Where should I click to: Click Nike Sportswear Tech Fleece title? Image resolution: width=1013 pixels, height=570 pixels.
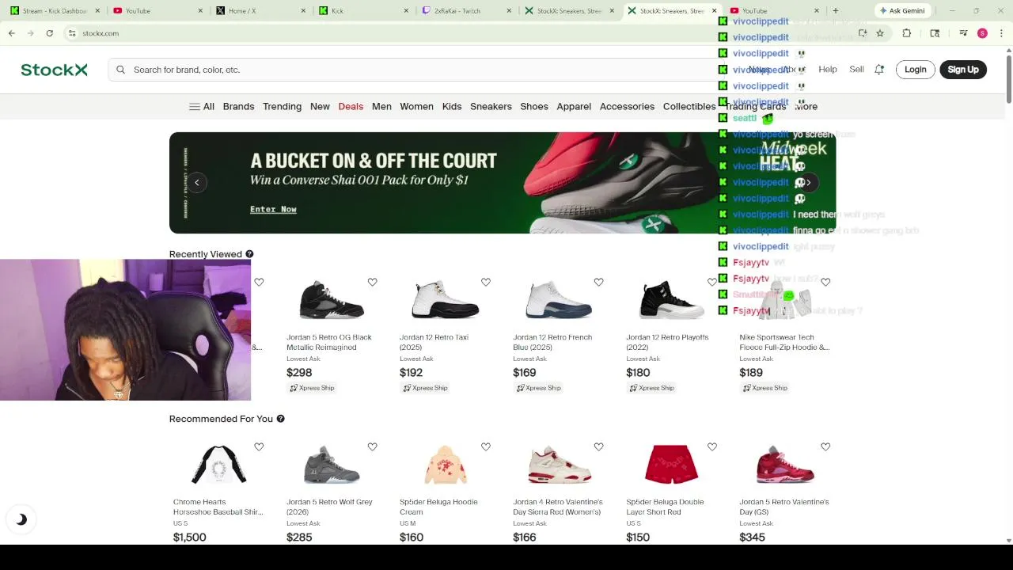pyautogui.click(x=784, y=342)
